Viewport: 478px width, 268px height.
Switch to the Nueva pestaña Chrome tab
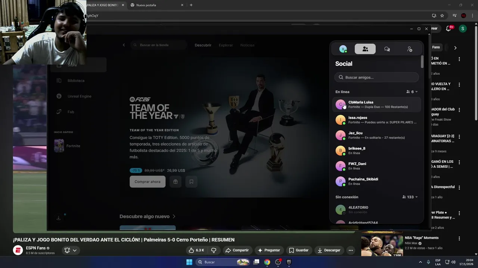click(x=156, y=5)
